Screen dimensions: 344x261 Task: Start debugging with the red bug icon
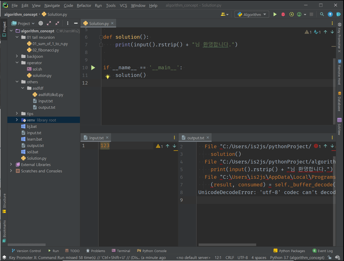pyautogui.click(x=283, y=15)
